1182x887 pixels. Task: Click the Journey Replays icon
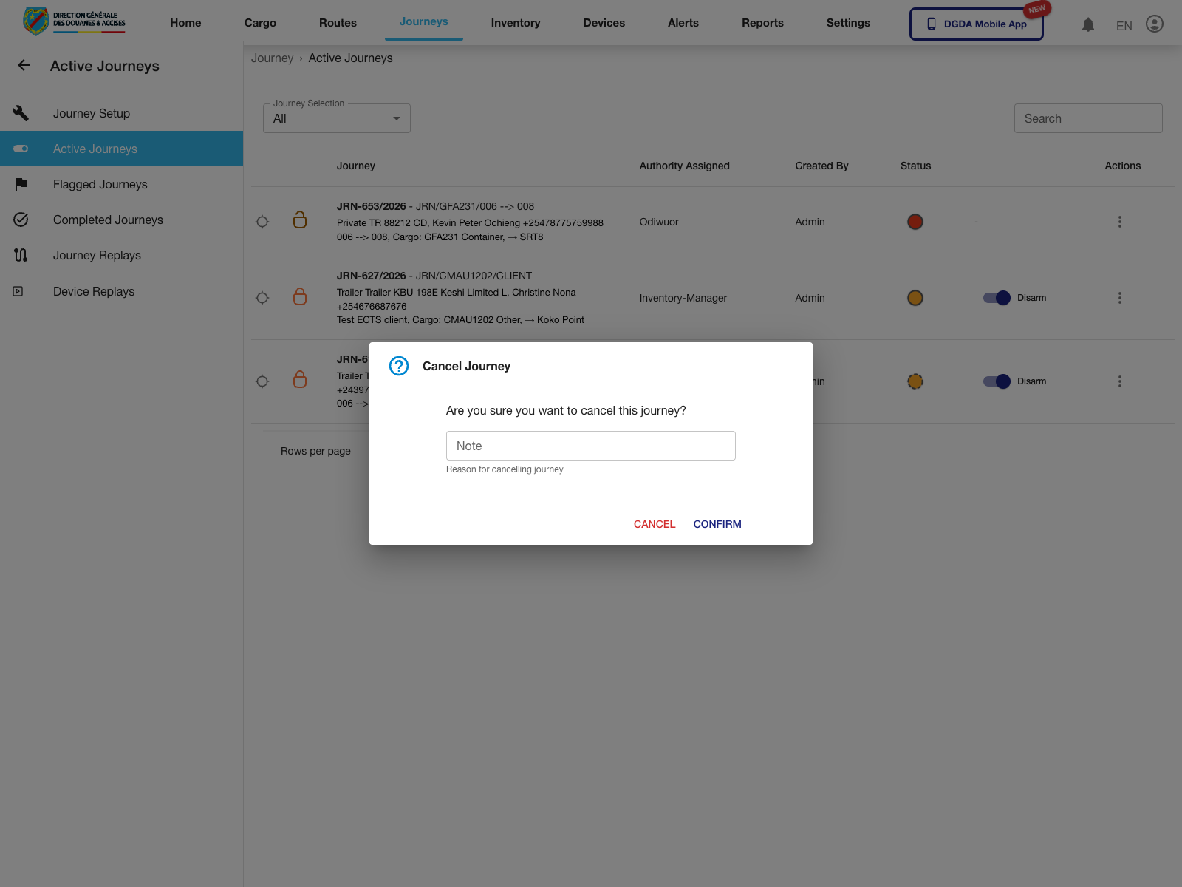21,255
